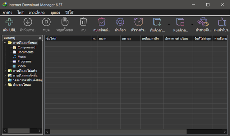The image size is (230, 136).
Task: Open the มุมมอง menu
Action: coord(55,13)
